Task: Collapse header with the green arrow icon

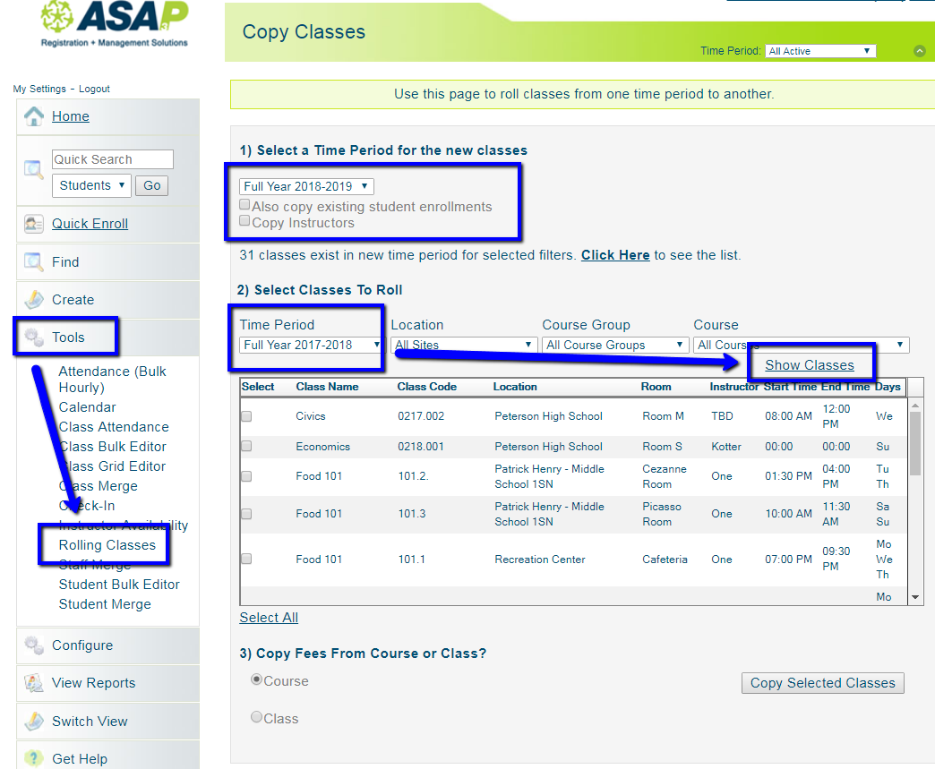Action: point(919,51)
